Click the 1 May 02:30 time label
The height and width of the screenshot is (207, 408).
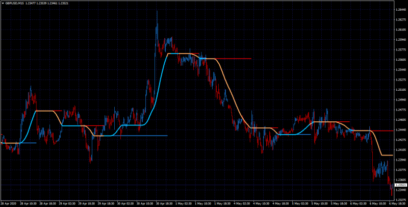pos(184,203)
